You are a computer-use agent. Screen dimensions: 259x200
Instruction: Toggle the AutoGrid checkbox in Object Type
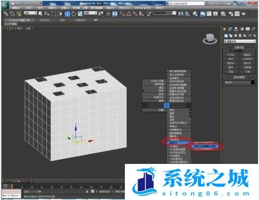(x=231, y=51)
